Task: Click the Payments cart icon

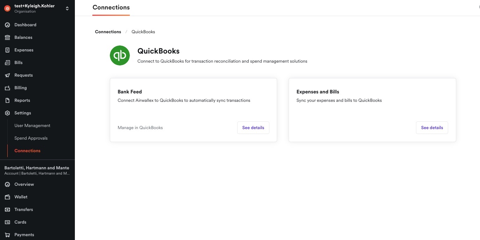Action: [x=7, y=235]
